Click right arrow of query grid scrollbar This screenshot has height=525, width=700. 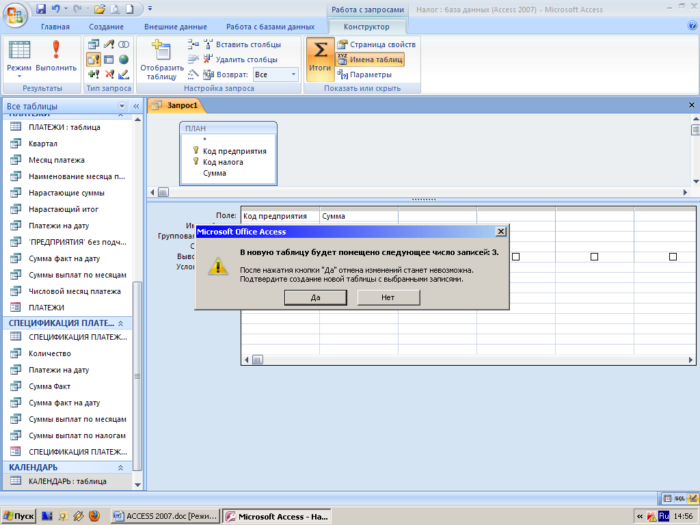pos(690,360)
